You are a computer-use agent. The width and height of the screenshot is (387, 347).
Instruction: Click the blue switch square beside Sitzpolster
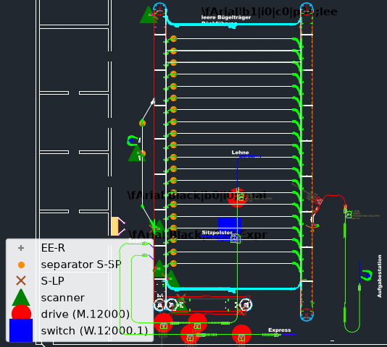coord(230,229)
